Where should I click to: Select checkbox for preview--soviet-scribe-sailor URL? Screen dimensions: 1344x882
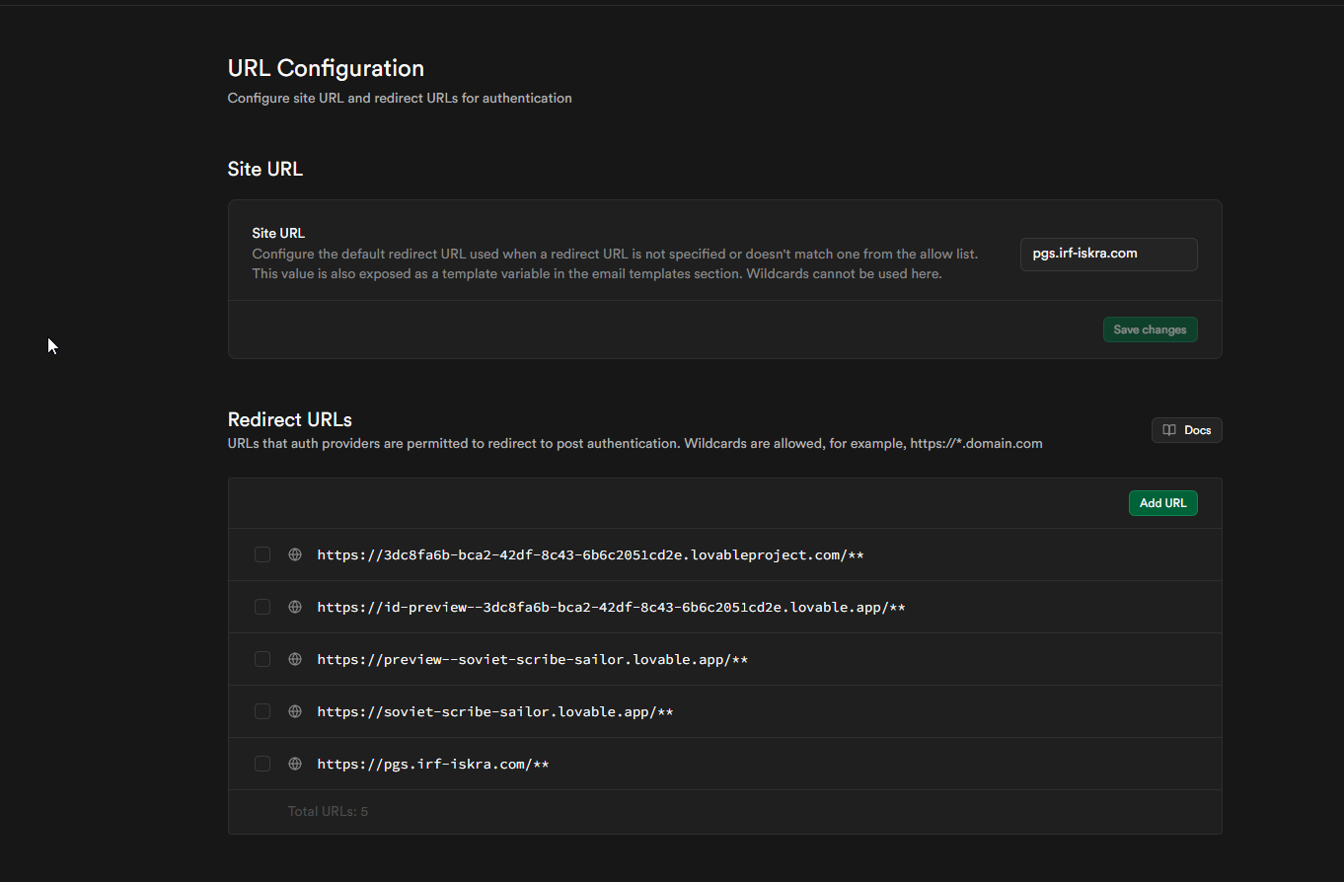tap(262, 659)
